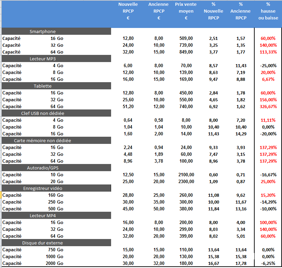The height and width of the screenshot is (268, 282).
Task: Click the -6,25% cell in the last row
Action: [268, 263]
